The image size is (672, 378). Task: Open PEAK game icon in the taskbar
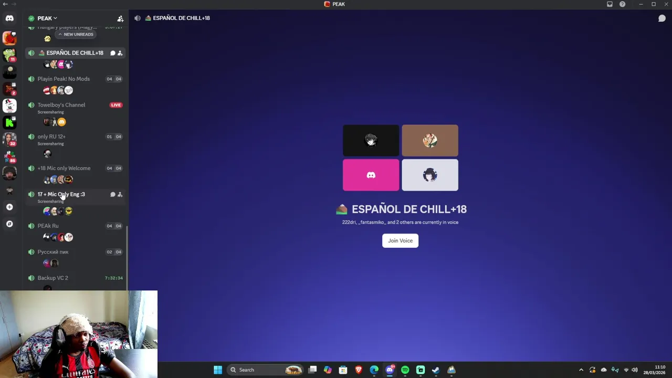pyautogui.click(x=451, y=370)
